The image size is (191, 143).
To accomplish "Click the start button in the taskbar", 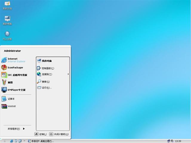I will 4,141.
